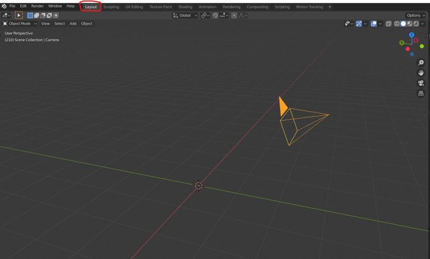Open the viewport Object menu
Screen dimensions: 430x259
(87, 24)
